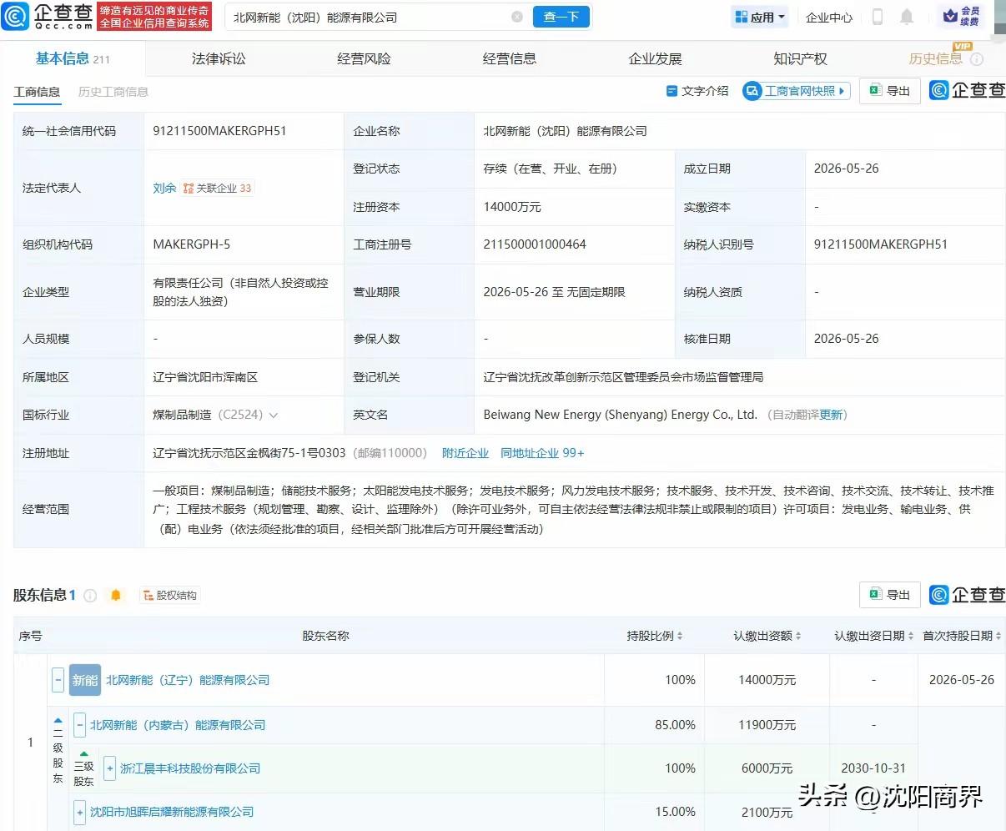Expand 沈阳市旭晖启耀新能源有限公司 row
Screen dimensions: 1006x831
pos(79,812)
